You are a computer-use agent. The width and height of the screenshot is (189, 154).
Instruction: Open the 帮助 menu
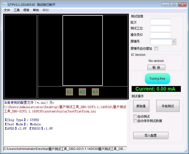36,10
